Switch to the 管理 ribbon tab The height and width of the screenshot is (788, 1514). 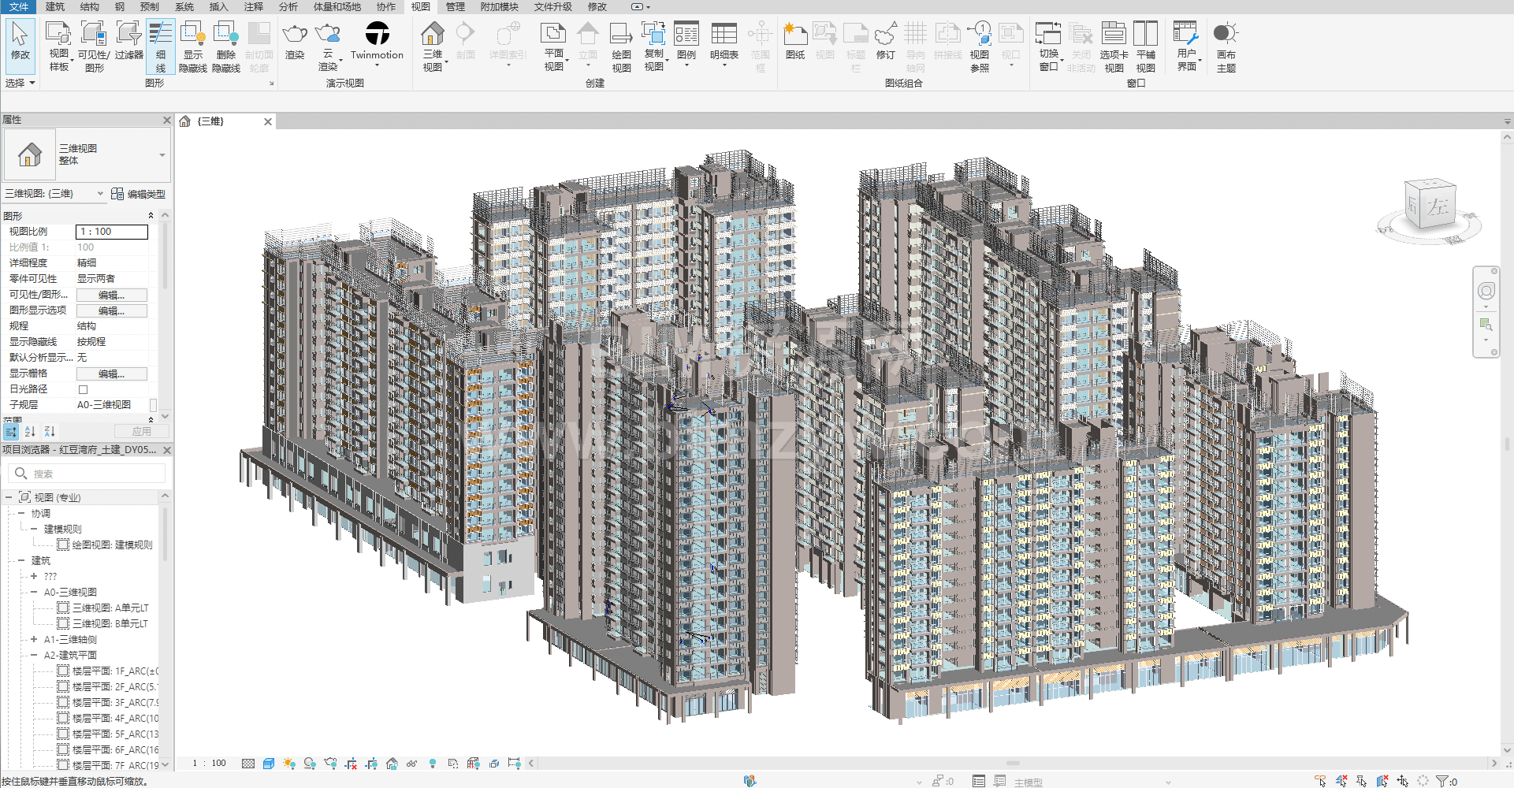[455, 7]
